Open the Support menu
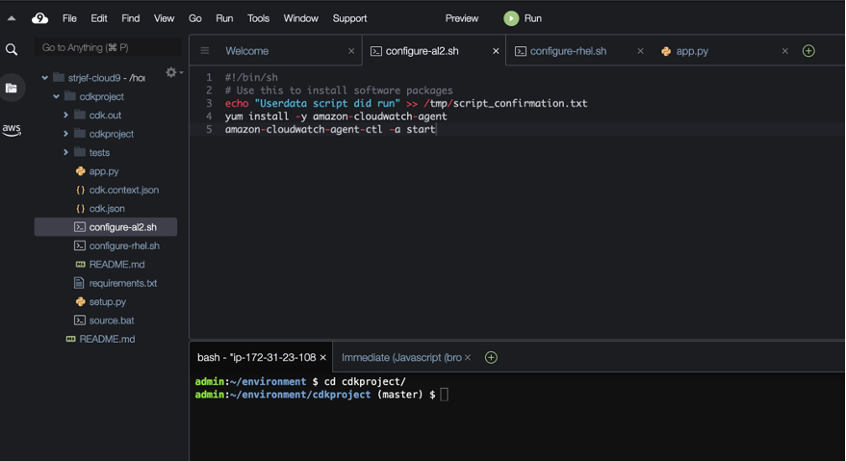 pyautogui.click(x=349, y=18)
